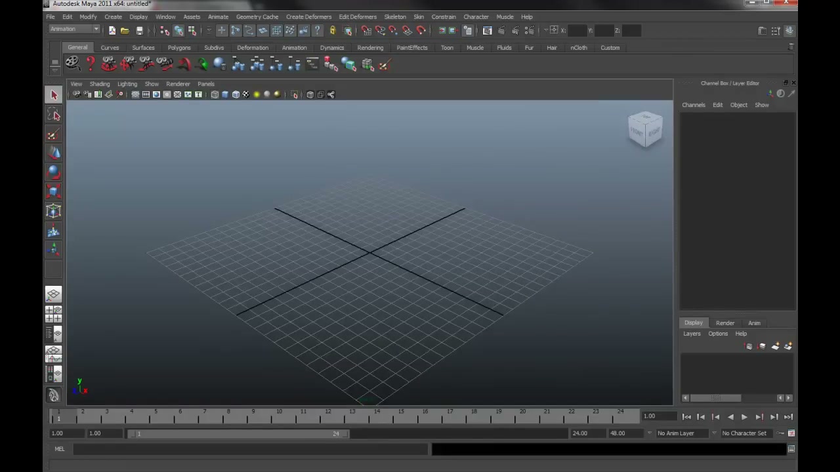This screenshot has height=472, width=840.
Task: Open the Skeleton menu
Action: 395,16
